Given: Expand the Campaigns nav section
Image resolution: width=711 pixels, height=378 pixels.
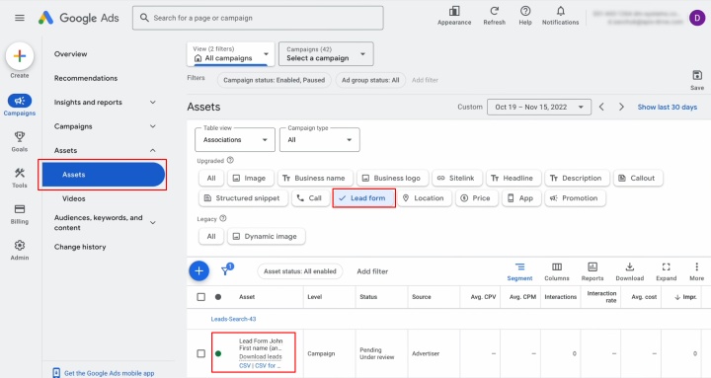Looking at the screenshot, I should tap(153, 126).
